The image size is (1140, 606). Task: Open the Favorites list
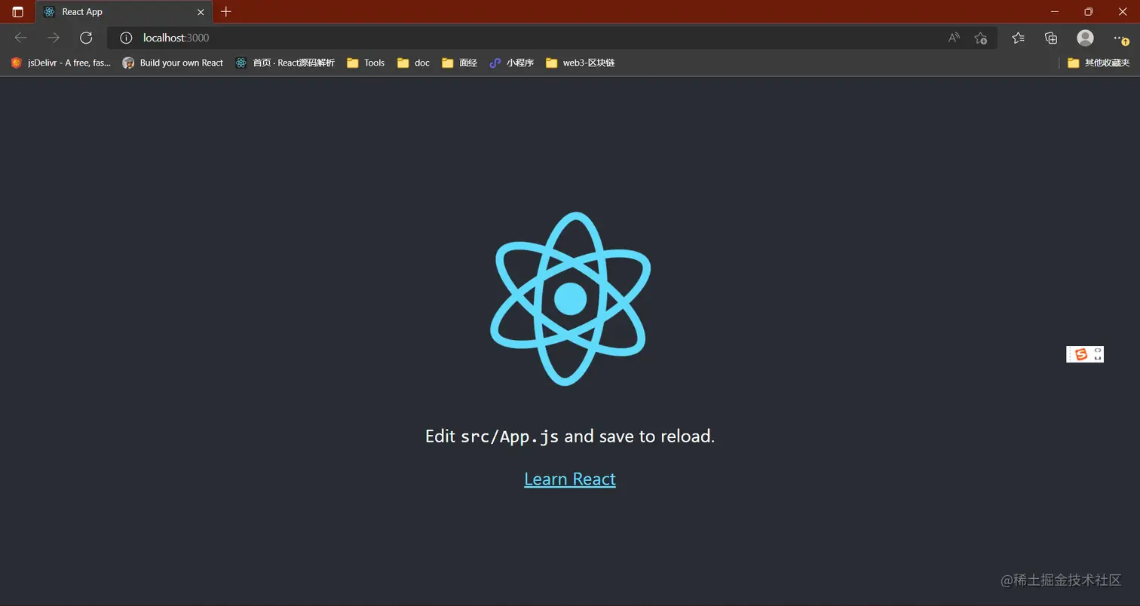1018,38
